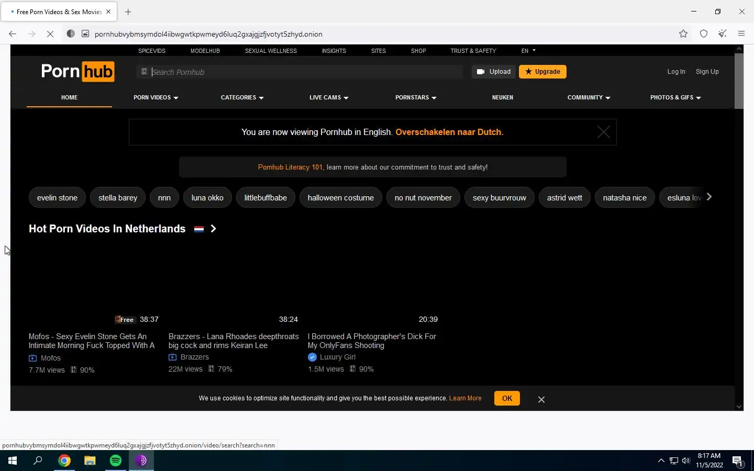The height and width of the screenshot is (471, 754).
Task: Select the nnn search tag
Action: pyautogui.click(x=164, y=198)
